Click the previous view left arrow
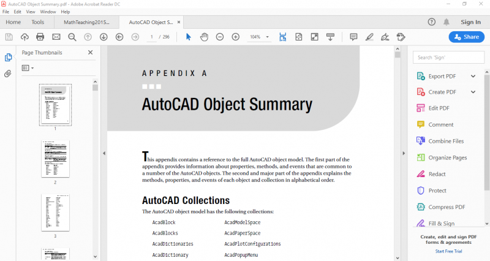 [119, 37]
